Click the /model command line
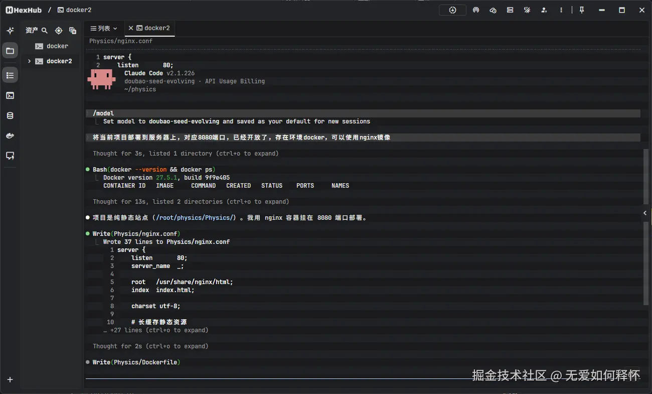The width and height of the screenshot is (652, 394). tap(363, 113)
